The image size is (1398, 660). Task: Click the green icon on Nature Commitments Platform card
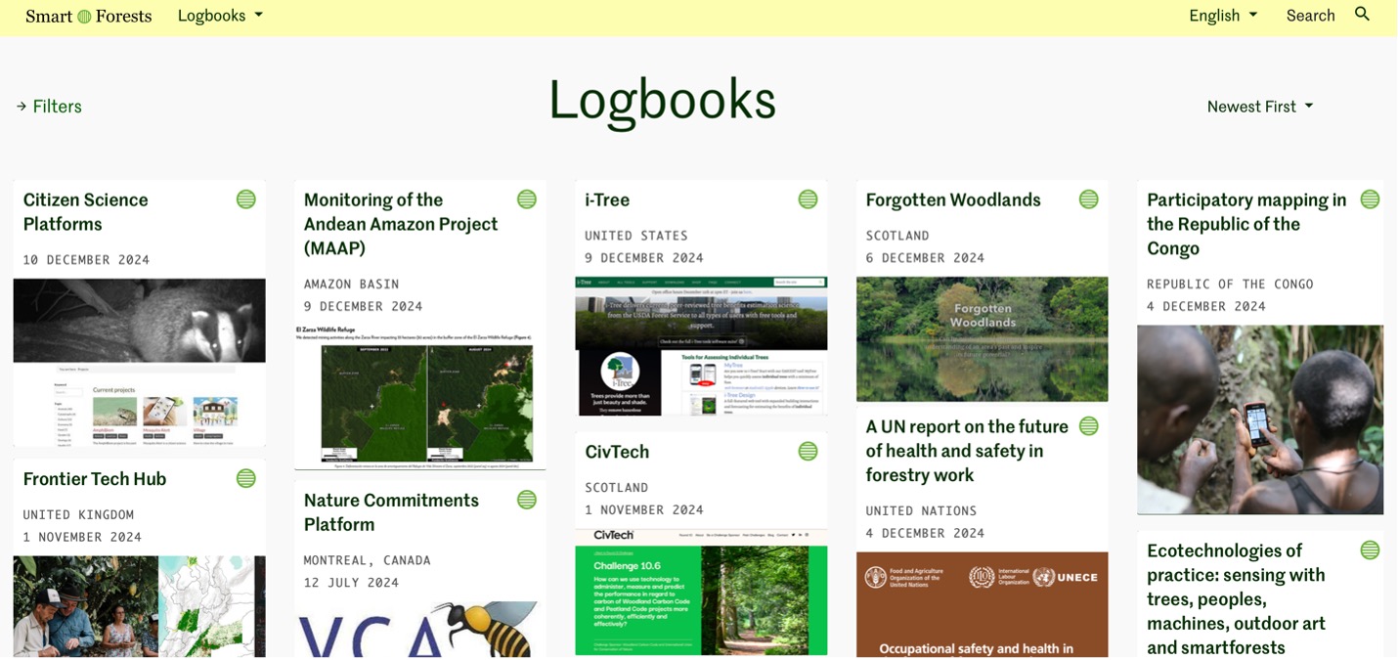(527, 501)
